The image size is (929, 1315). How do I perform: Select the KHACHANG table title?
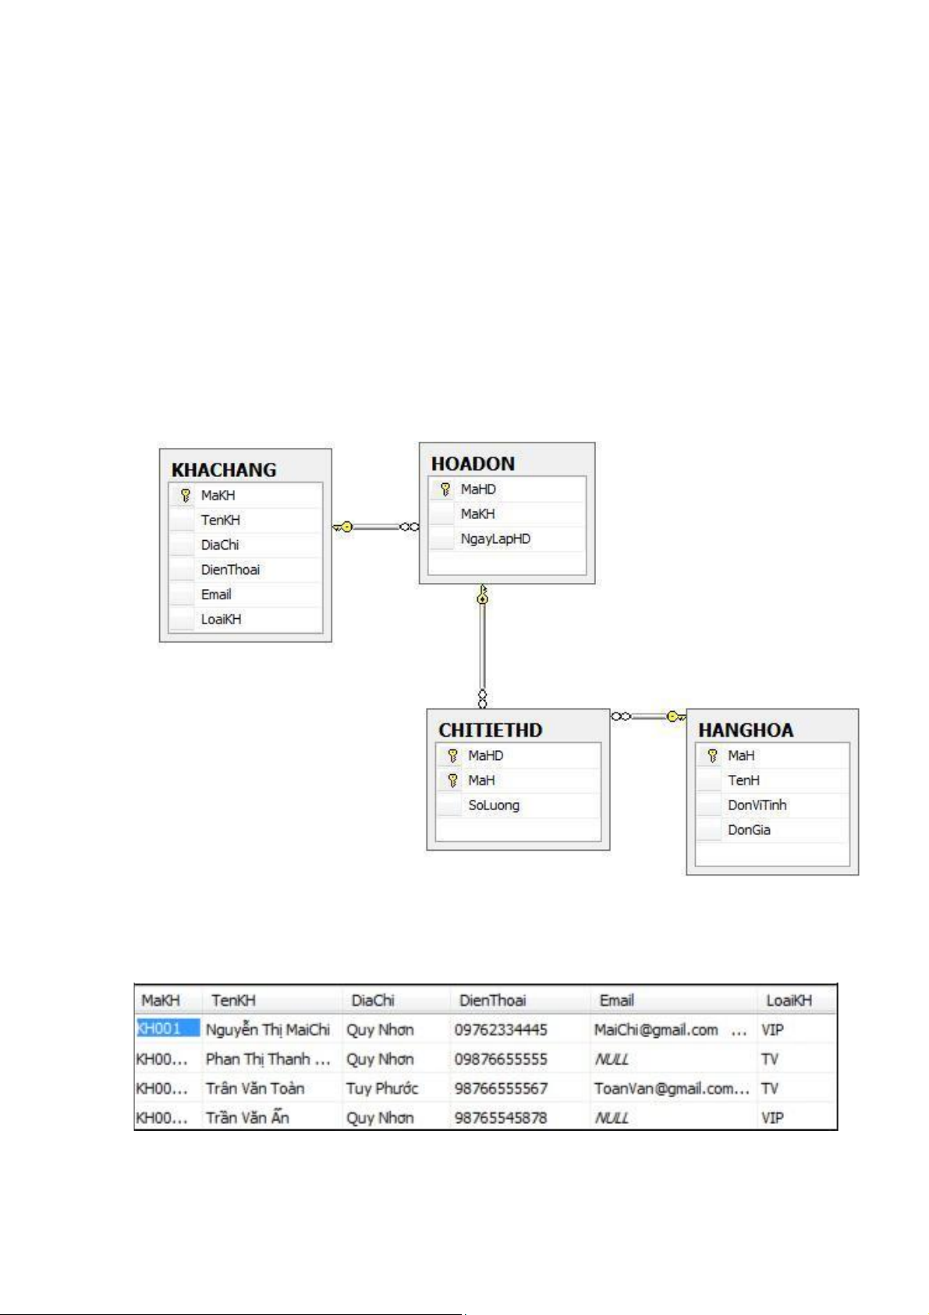[224, 470]
